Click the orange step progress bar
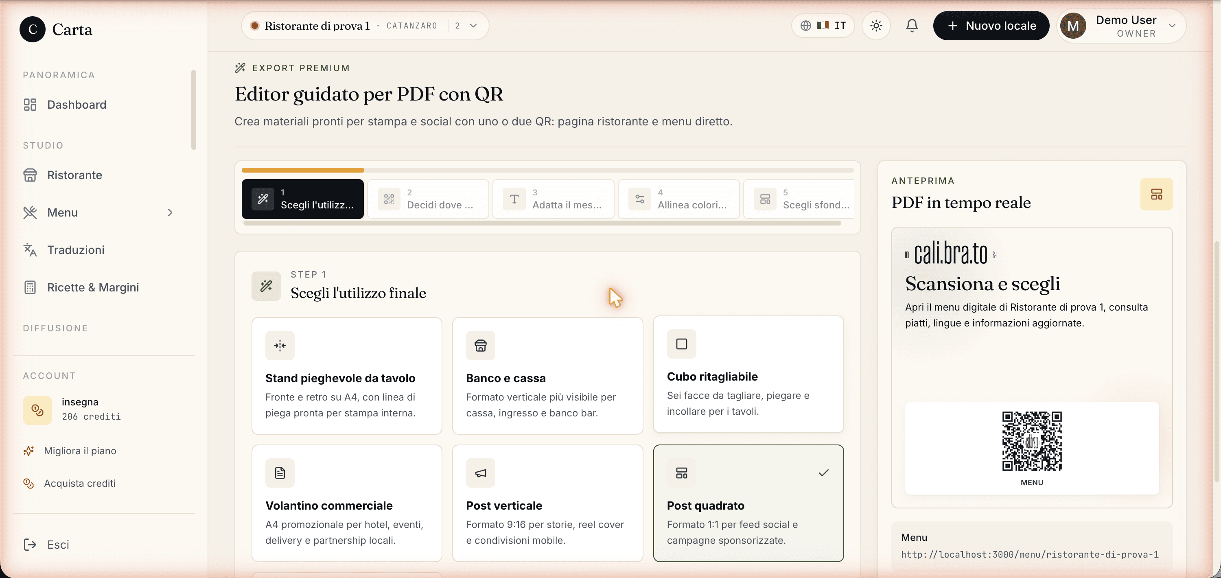 coord(302,170)
